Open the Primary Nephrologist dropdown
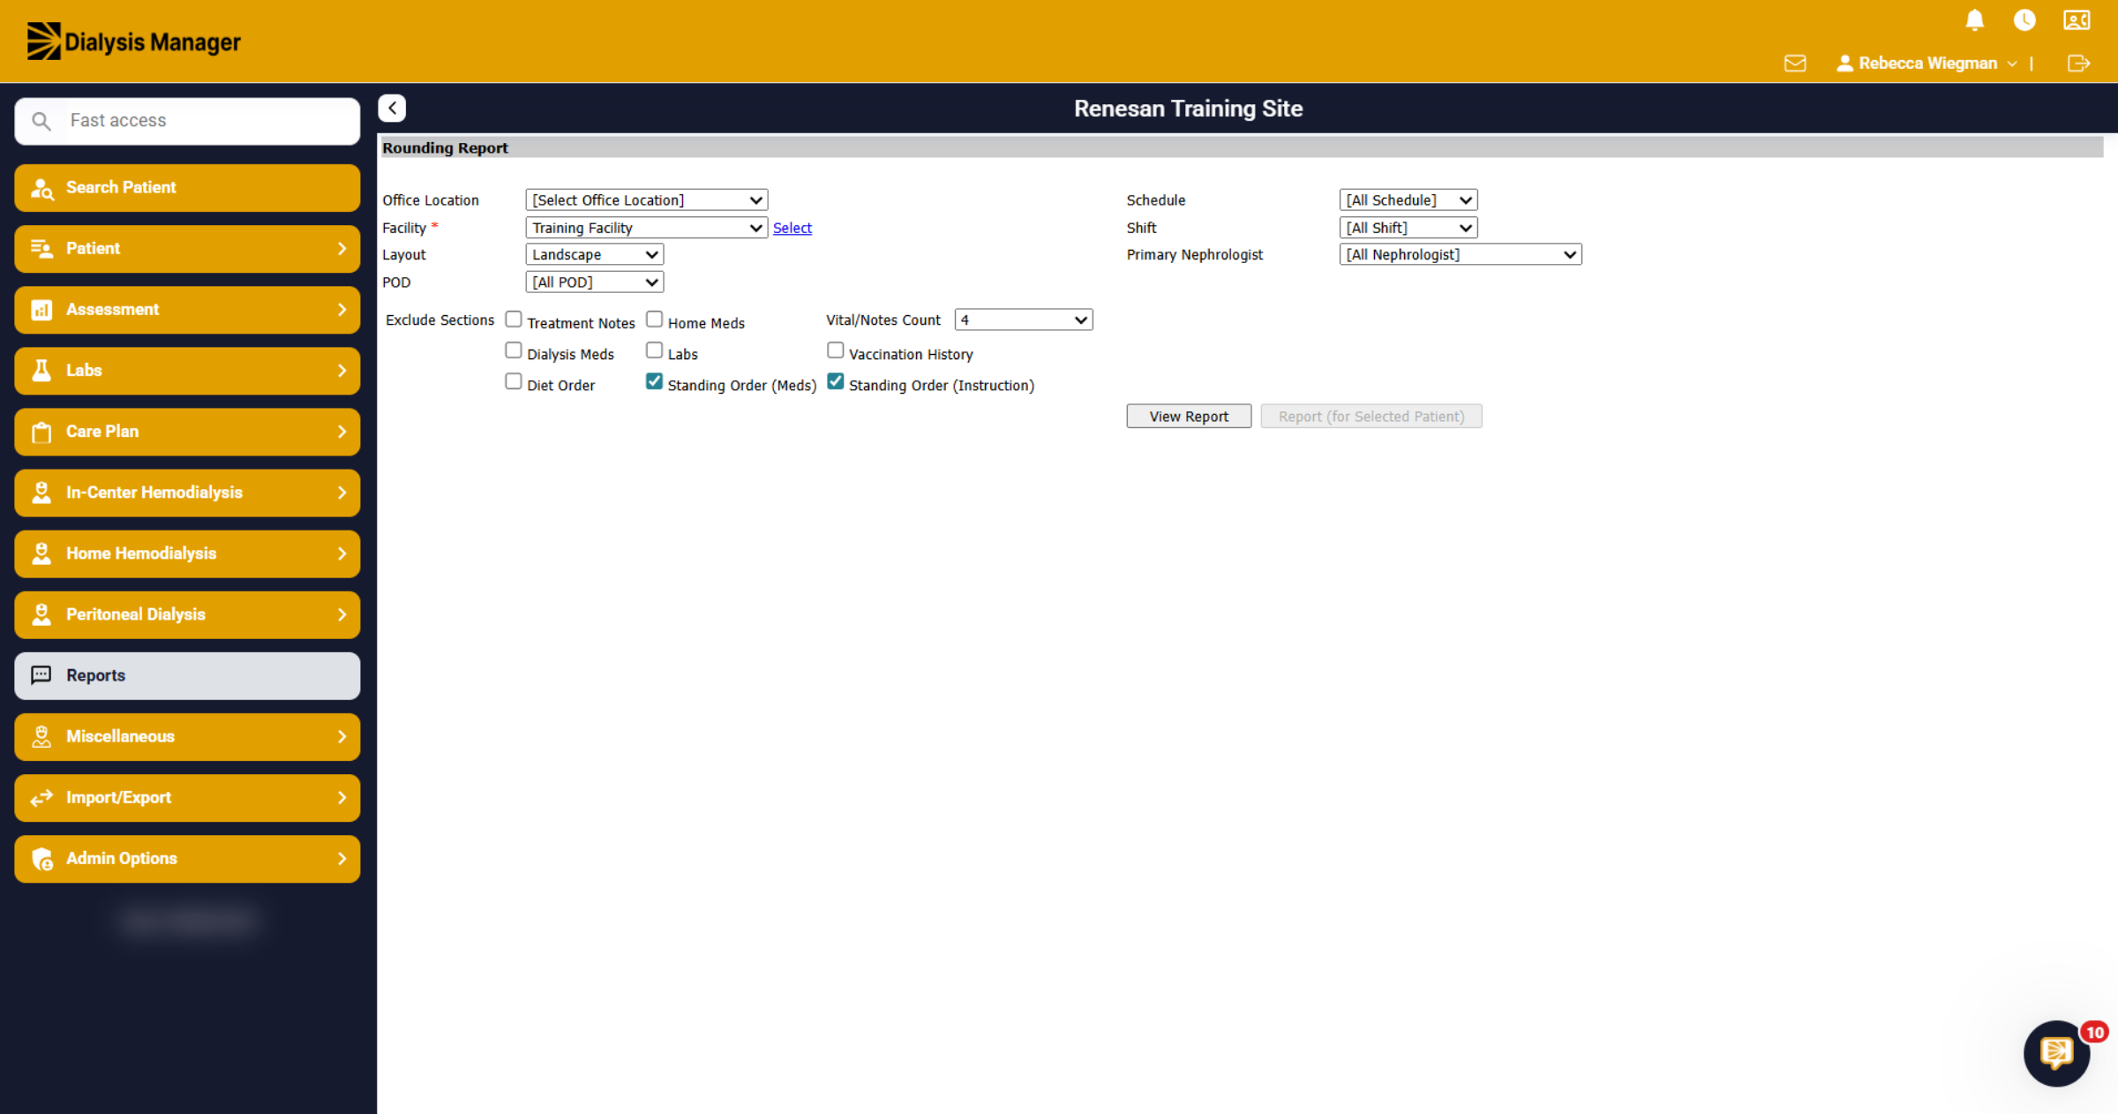The image size is (2118, 1114). tap(1461, 254)
